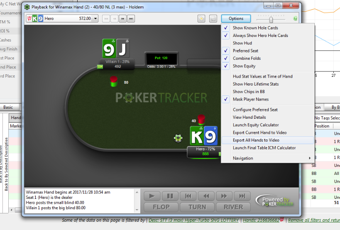Click the tag hand icon in toolbar
The height and width of the screenshot is (230, 340).
pyautogui.click(x=201, y=18)
